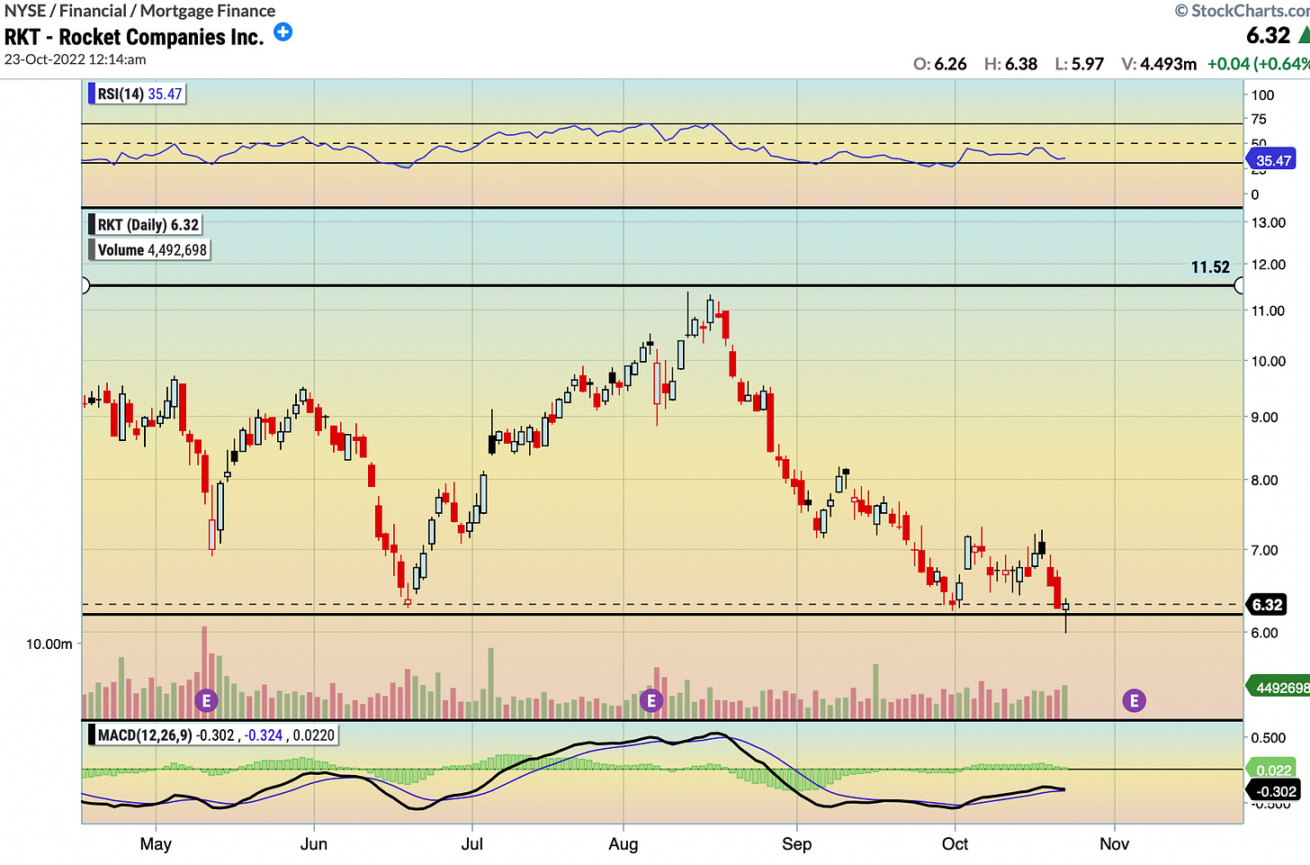Click the 9.00 price axis label
Screen dimensions: 1310x865
1264,417
